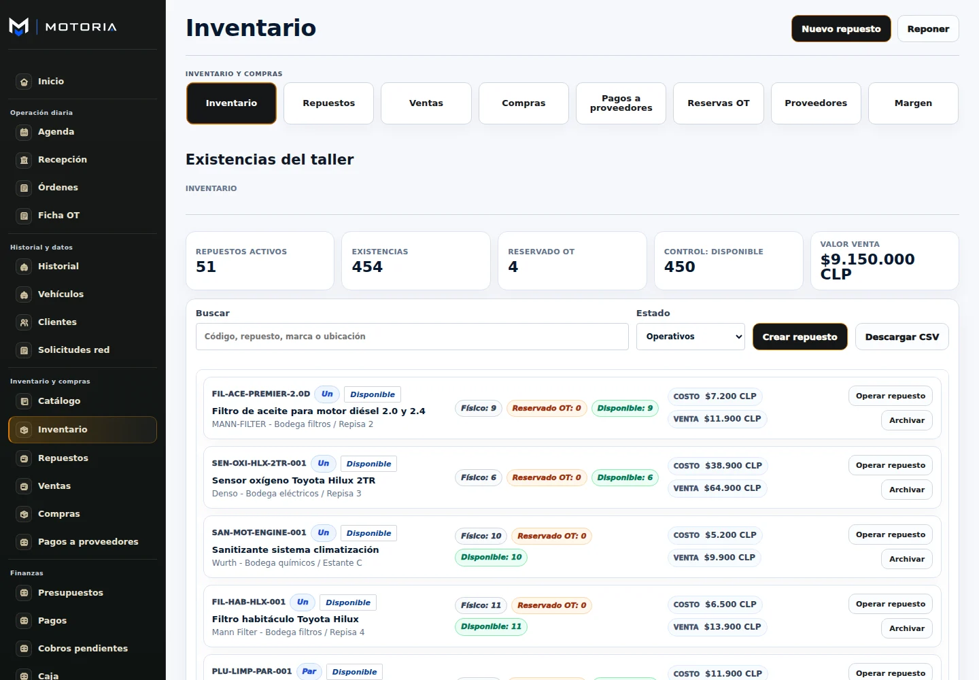Click the Inventario box icon in sidebar
979x680 pixels.
click(24, 430)
